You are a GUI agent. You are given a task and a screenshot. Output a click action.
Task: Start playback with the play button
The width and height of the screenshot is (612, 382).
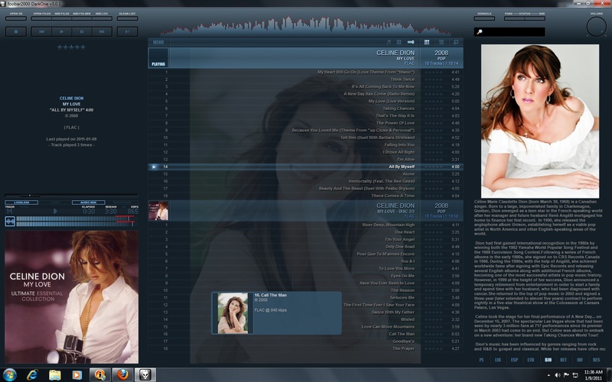point(62,31)
